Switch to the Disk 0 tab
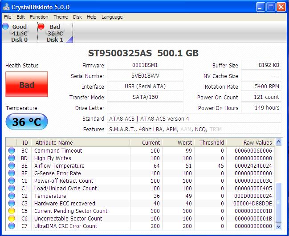Viewport: 289px width, 236px height. coord(19,33)
